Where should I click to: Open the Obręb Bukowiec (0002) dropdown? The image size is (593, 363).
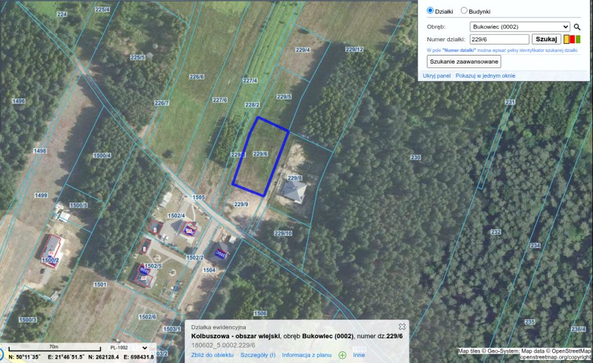pos(519,27)
